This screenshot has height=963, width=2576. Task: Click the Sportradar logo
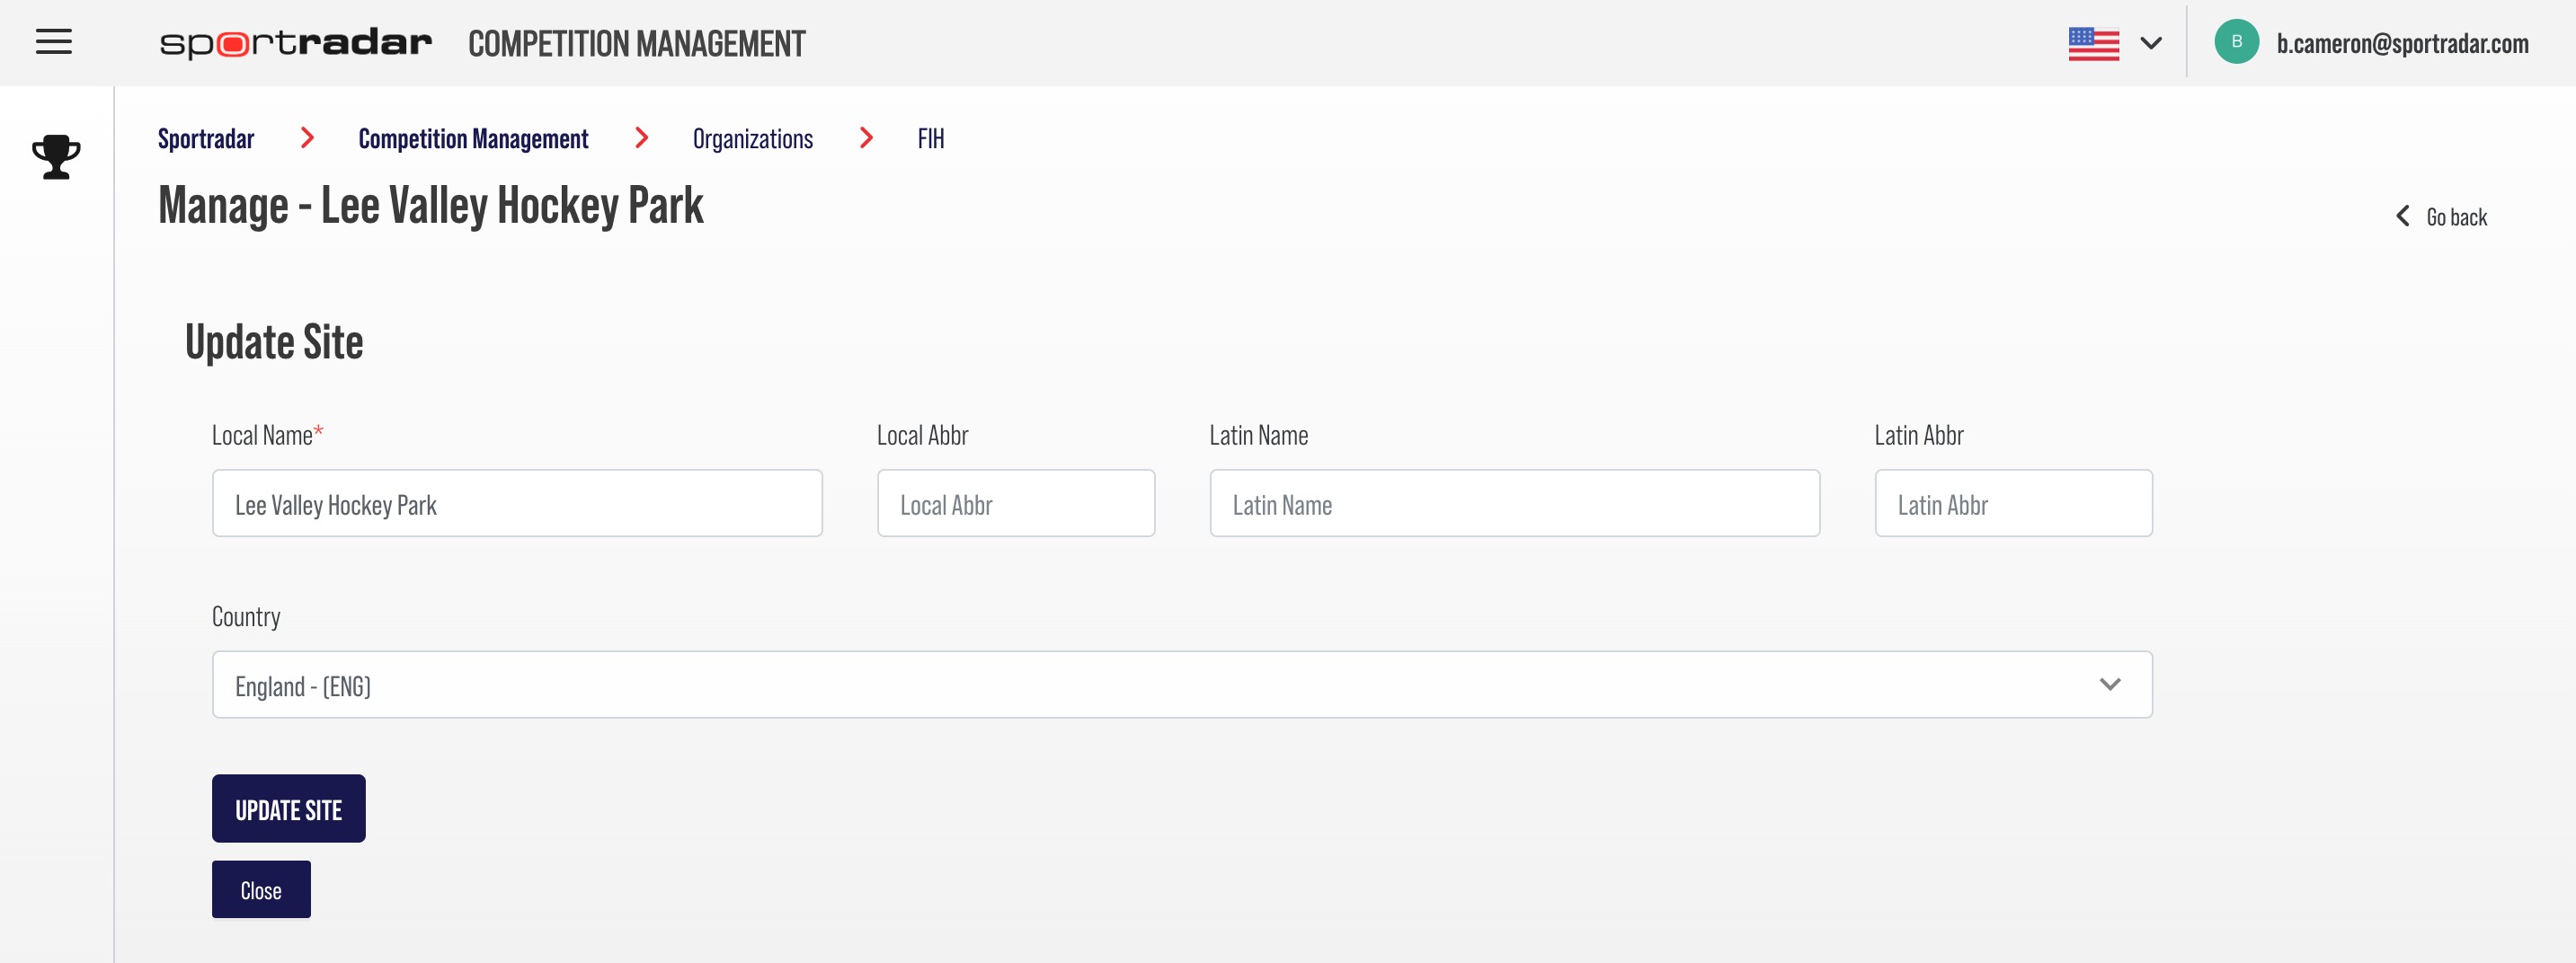tap(296, 43)
